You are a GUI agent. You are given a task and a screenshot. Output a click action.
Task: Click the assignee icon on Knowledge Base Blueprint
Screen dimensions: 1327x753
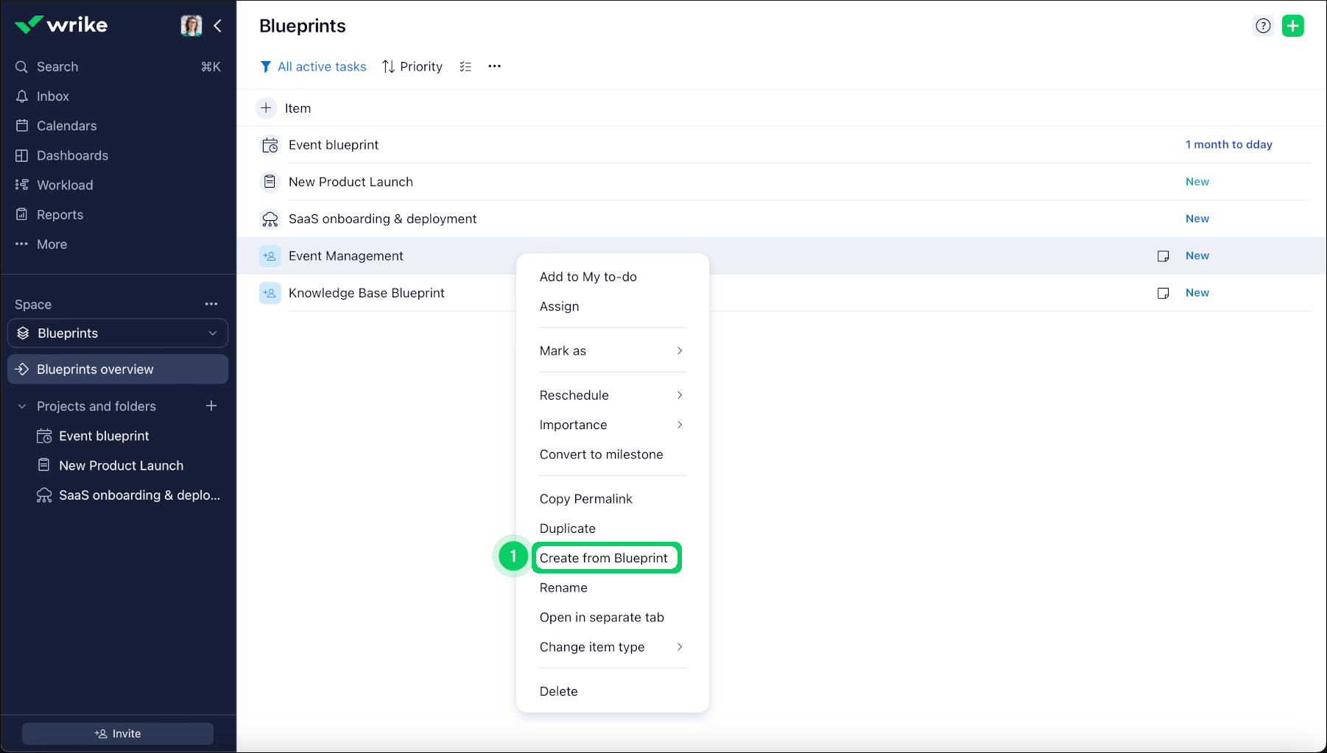[270, 293]
